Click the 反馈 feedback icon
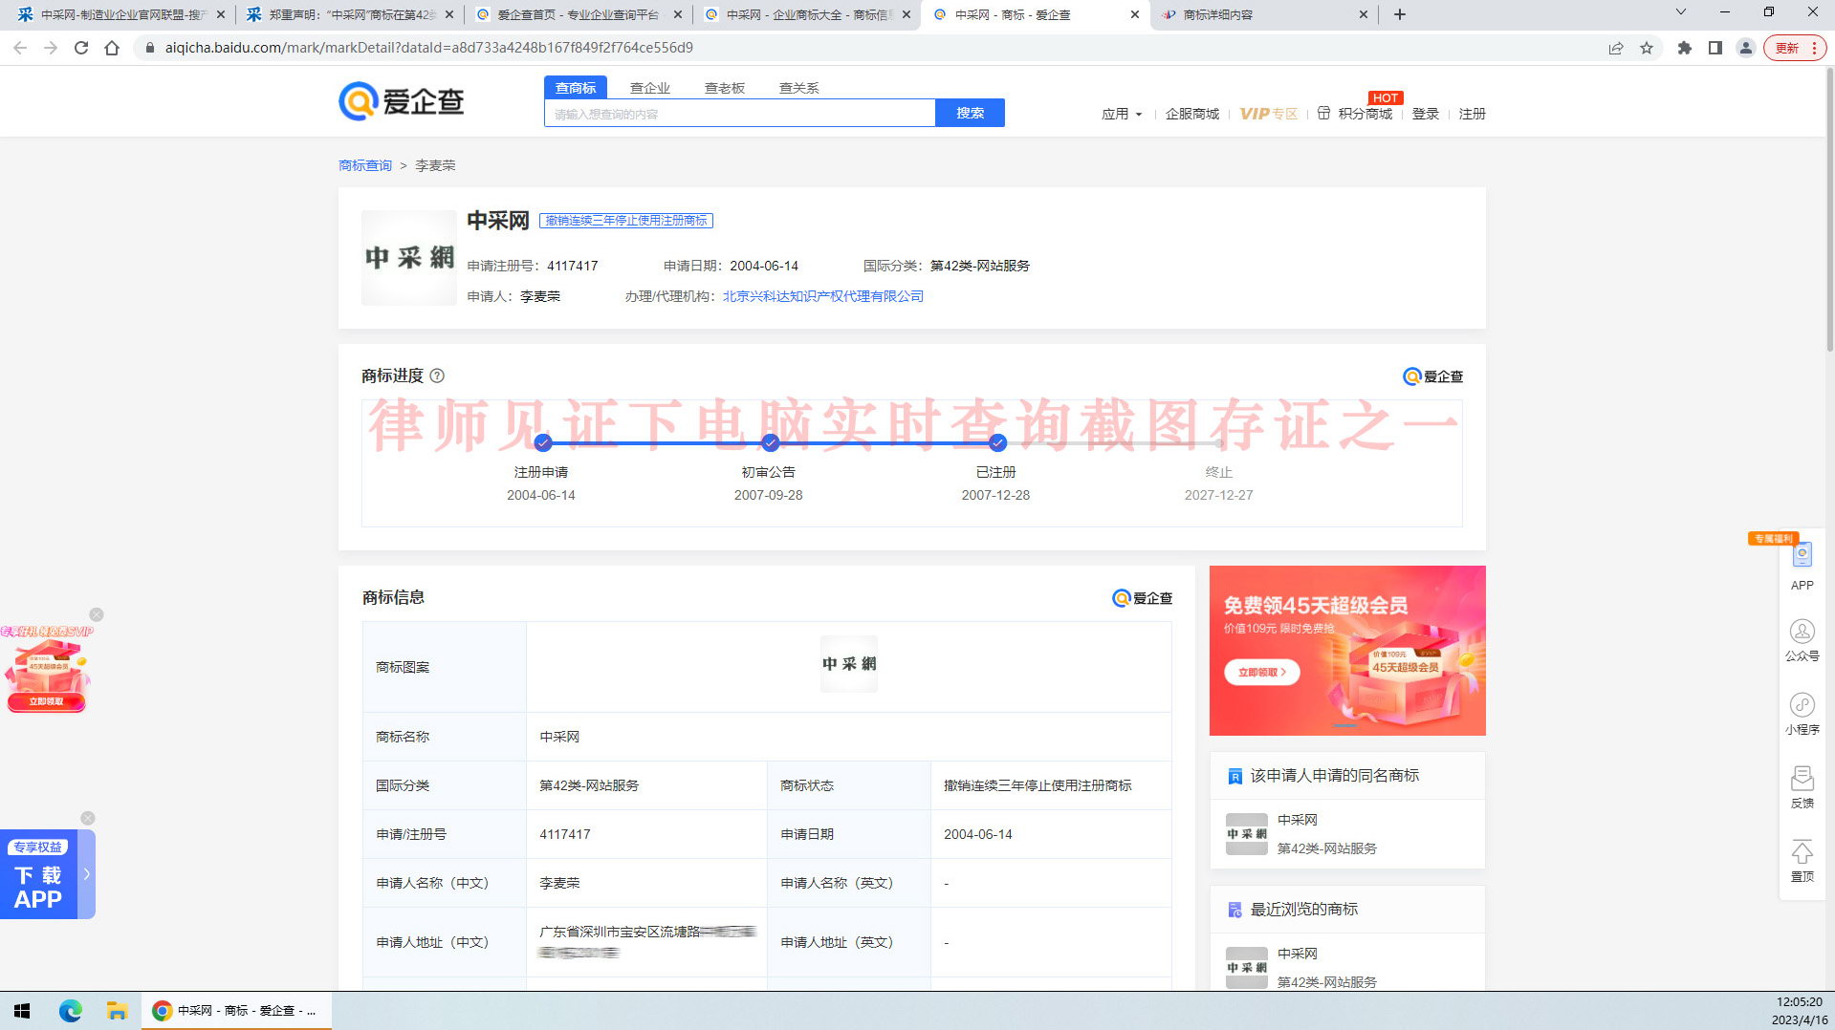 (x=1802, y=786)
